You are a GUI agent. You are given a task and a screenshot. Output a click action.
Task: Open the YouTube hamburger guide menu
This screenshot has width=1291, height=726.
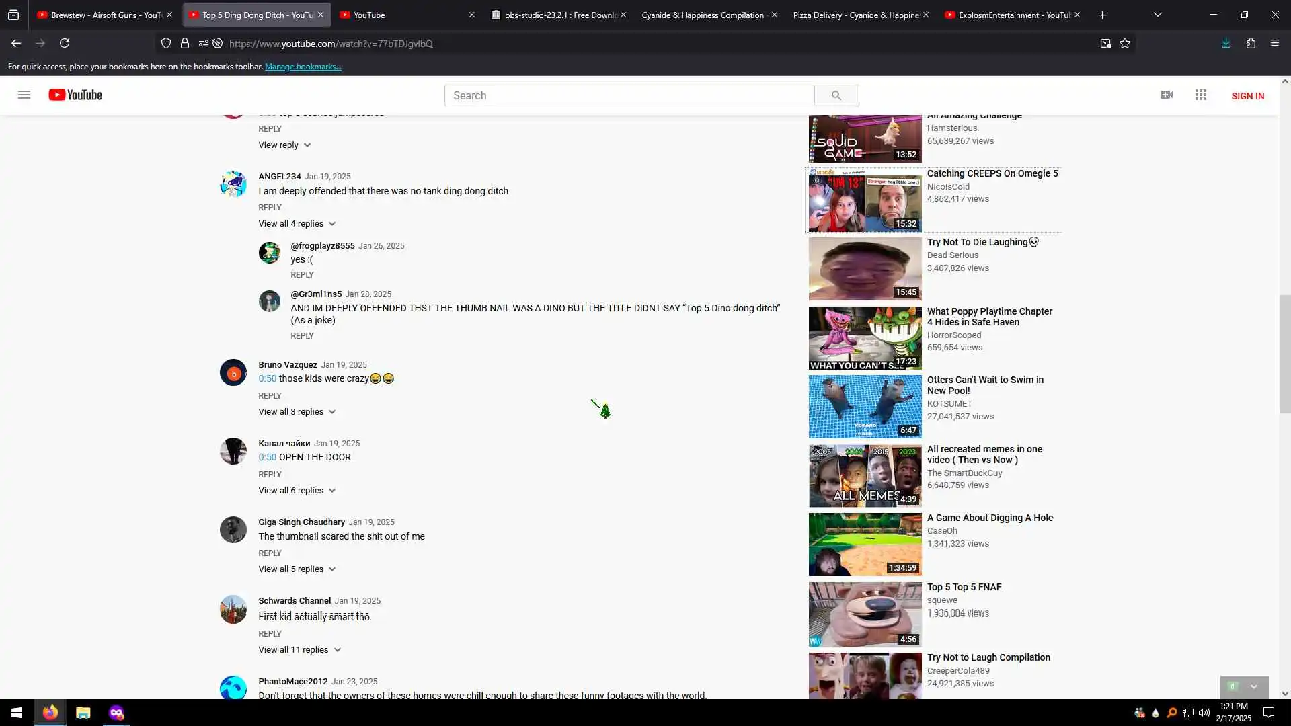[x=24, y=95]
